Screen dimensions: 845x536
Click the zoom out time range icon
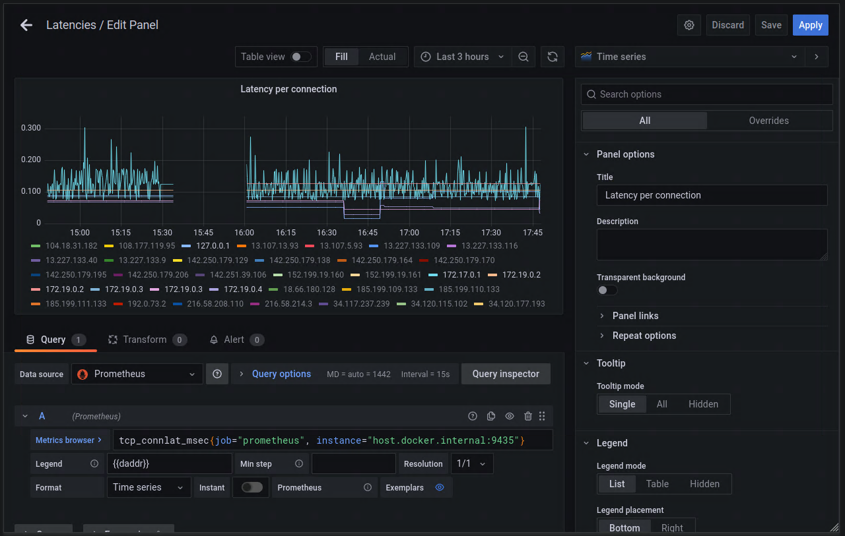point(524,57)
